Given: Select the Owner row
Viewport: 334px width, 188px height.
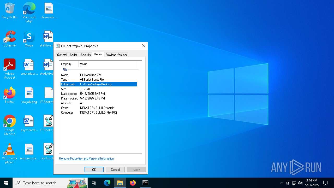Looking at the screenshot, I should [x=99, y=108].
